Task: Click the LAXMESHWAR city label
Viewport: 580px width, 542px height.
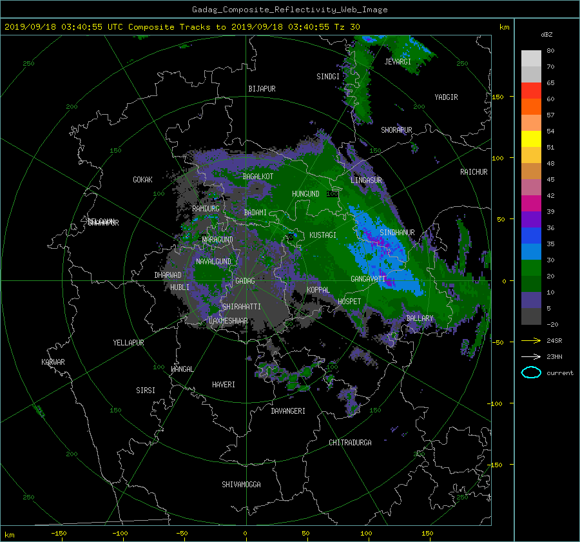Action: pos(228,321)
